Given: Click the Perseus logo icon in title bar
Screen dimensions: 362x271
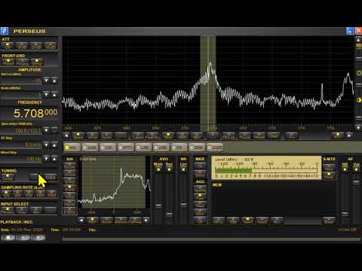Looking at the screenshot, I should click(5, 31).
